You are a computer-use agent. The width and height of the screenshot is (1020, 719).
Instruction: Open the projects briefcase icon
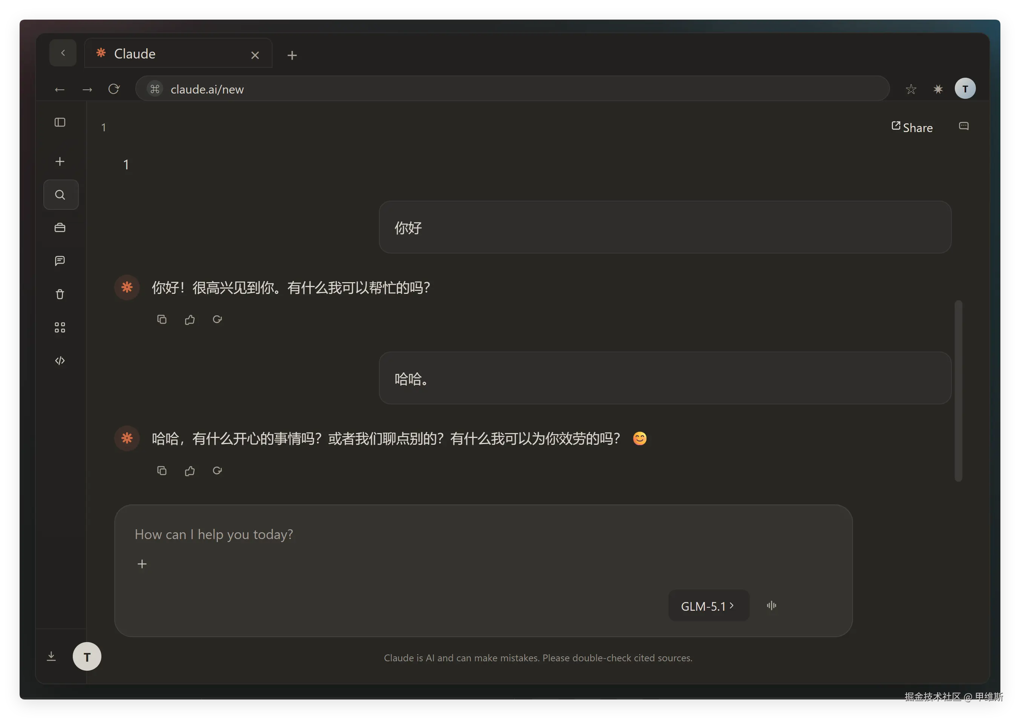[60, 228]
